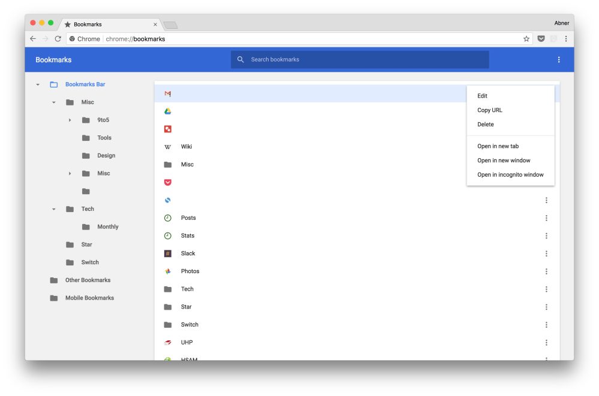
Task: Open the more options menu for Posts
Action: tap(546, 218)
